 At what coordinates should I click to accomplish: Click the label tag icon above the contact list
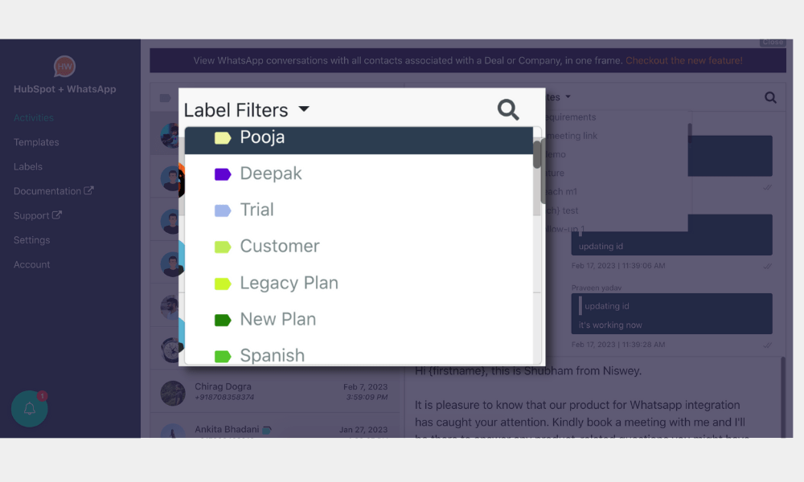166,96
